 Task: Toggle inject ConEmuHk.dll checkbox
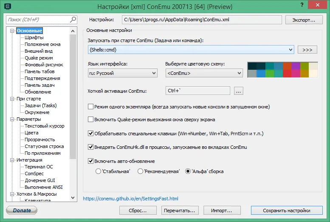point(90,147)
